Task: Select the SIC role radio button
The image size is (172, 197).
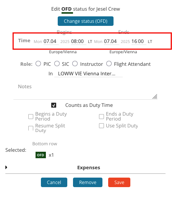Action: click(57, 64)
